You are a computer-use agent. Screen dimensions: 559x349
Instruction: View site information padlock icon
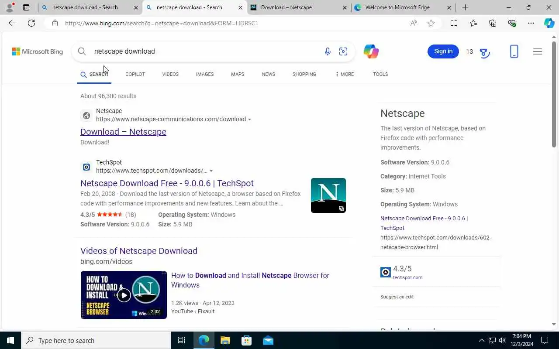pyautogui.click(x=55, y=23)
